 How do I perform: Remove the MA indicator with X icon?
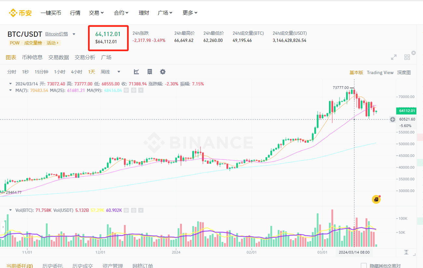pos(141,90)
